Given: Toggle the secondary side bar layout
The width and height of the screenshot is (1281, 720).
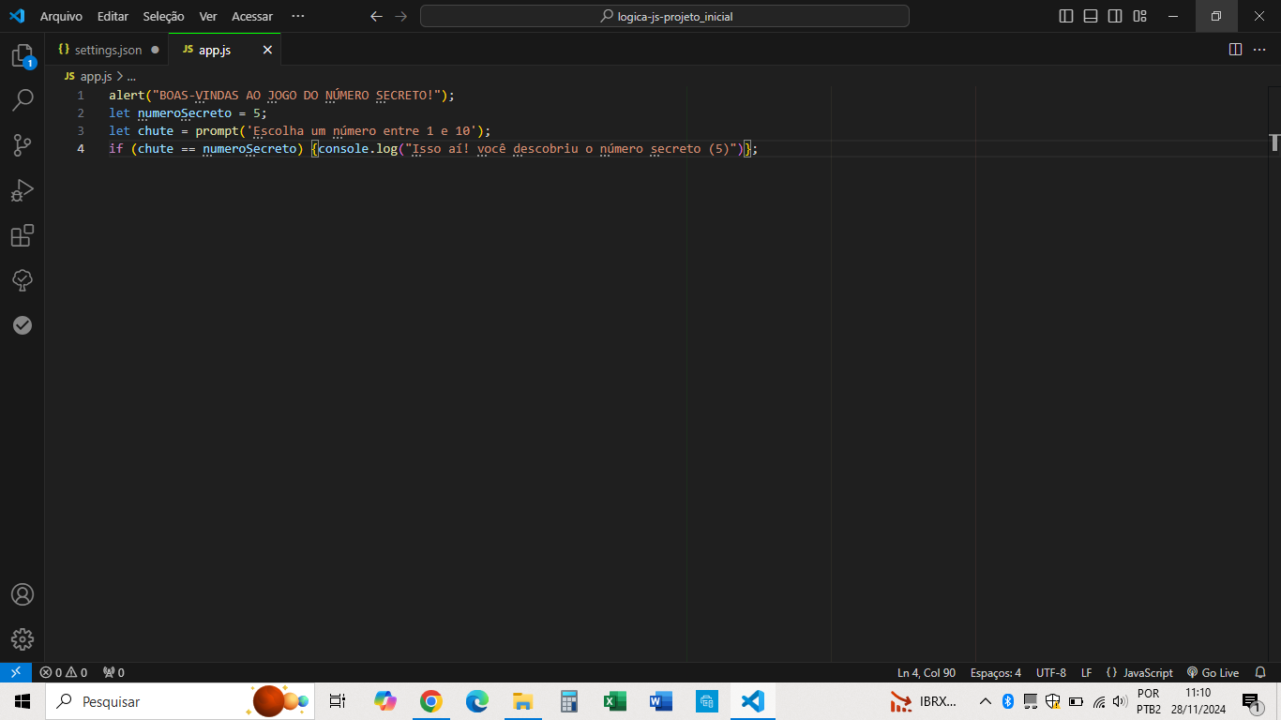Looking at the screenshot, I should tap(1115, 16).
